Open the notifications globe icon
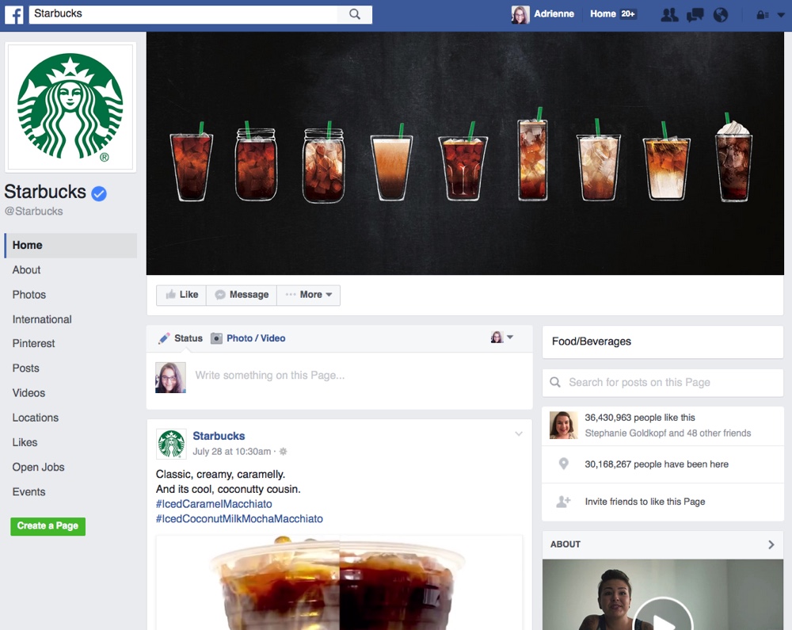Screen dimensions: 792x630 point(721,14)
